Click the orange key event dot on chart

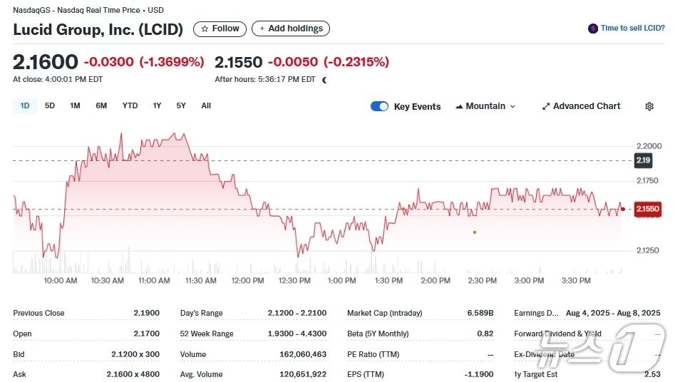coord(475,232)
